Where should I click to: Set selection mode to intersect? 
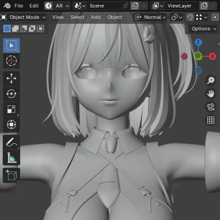40,29
